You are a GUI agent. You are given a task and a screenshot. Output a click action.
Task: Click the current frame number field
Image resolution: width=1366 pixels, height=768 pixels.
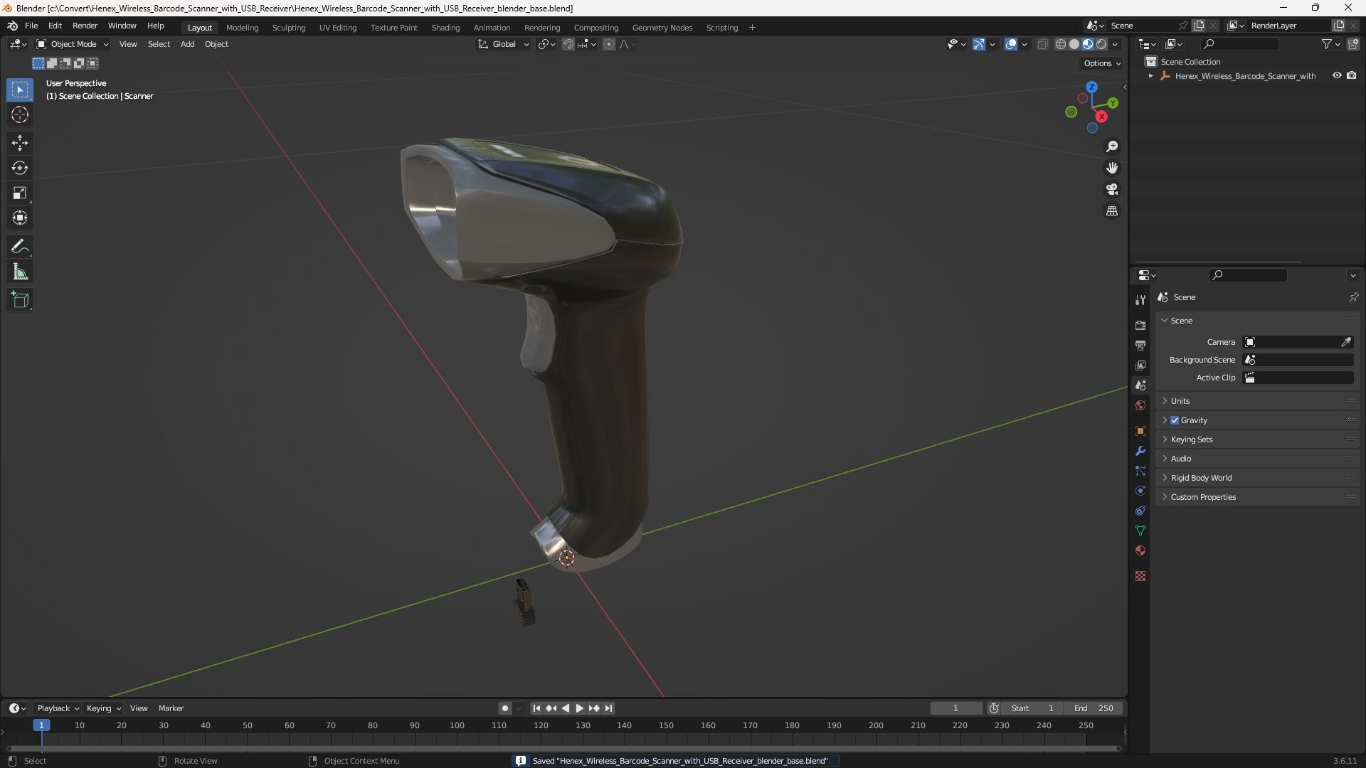click(x=955, y=708)
